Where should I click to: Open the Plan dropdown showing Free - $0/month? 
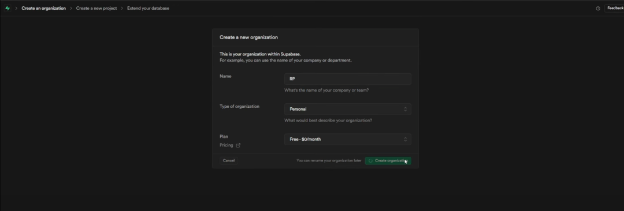[347, 139]
